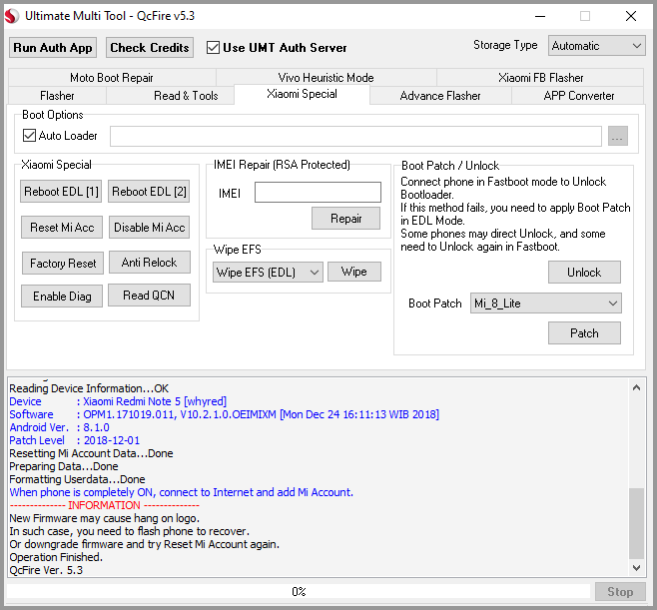Click the log scrollbar thumb

(636, 523)
